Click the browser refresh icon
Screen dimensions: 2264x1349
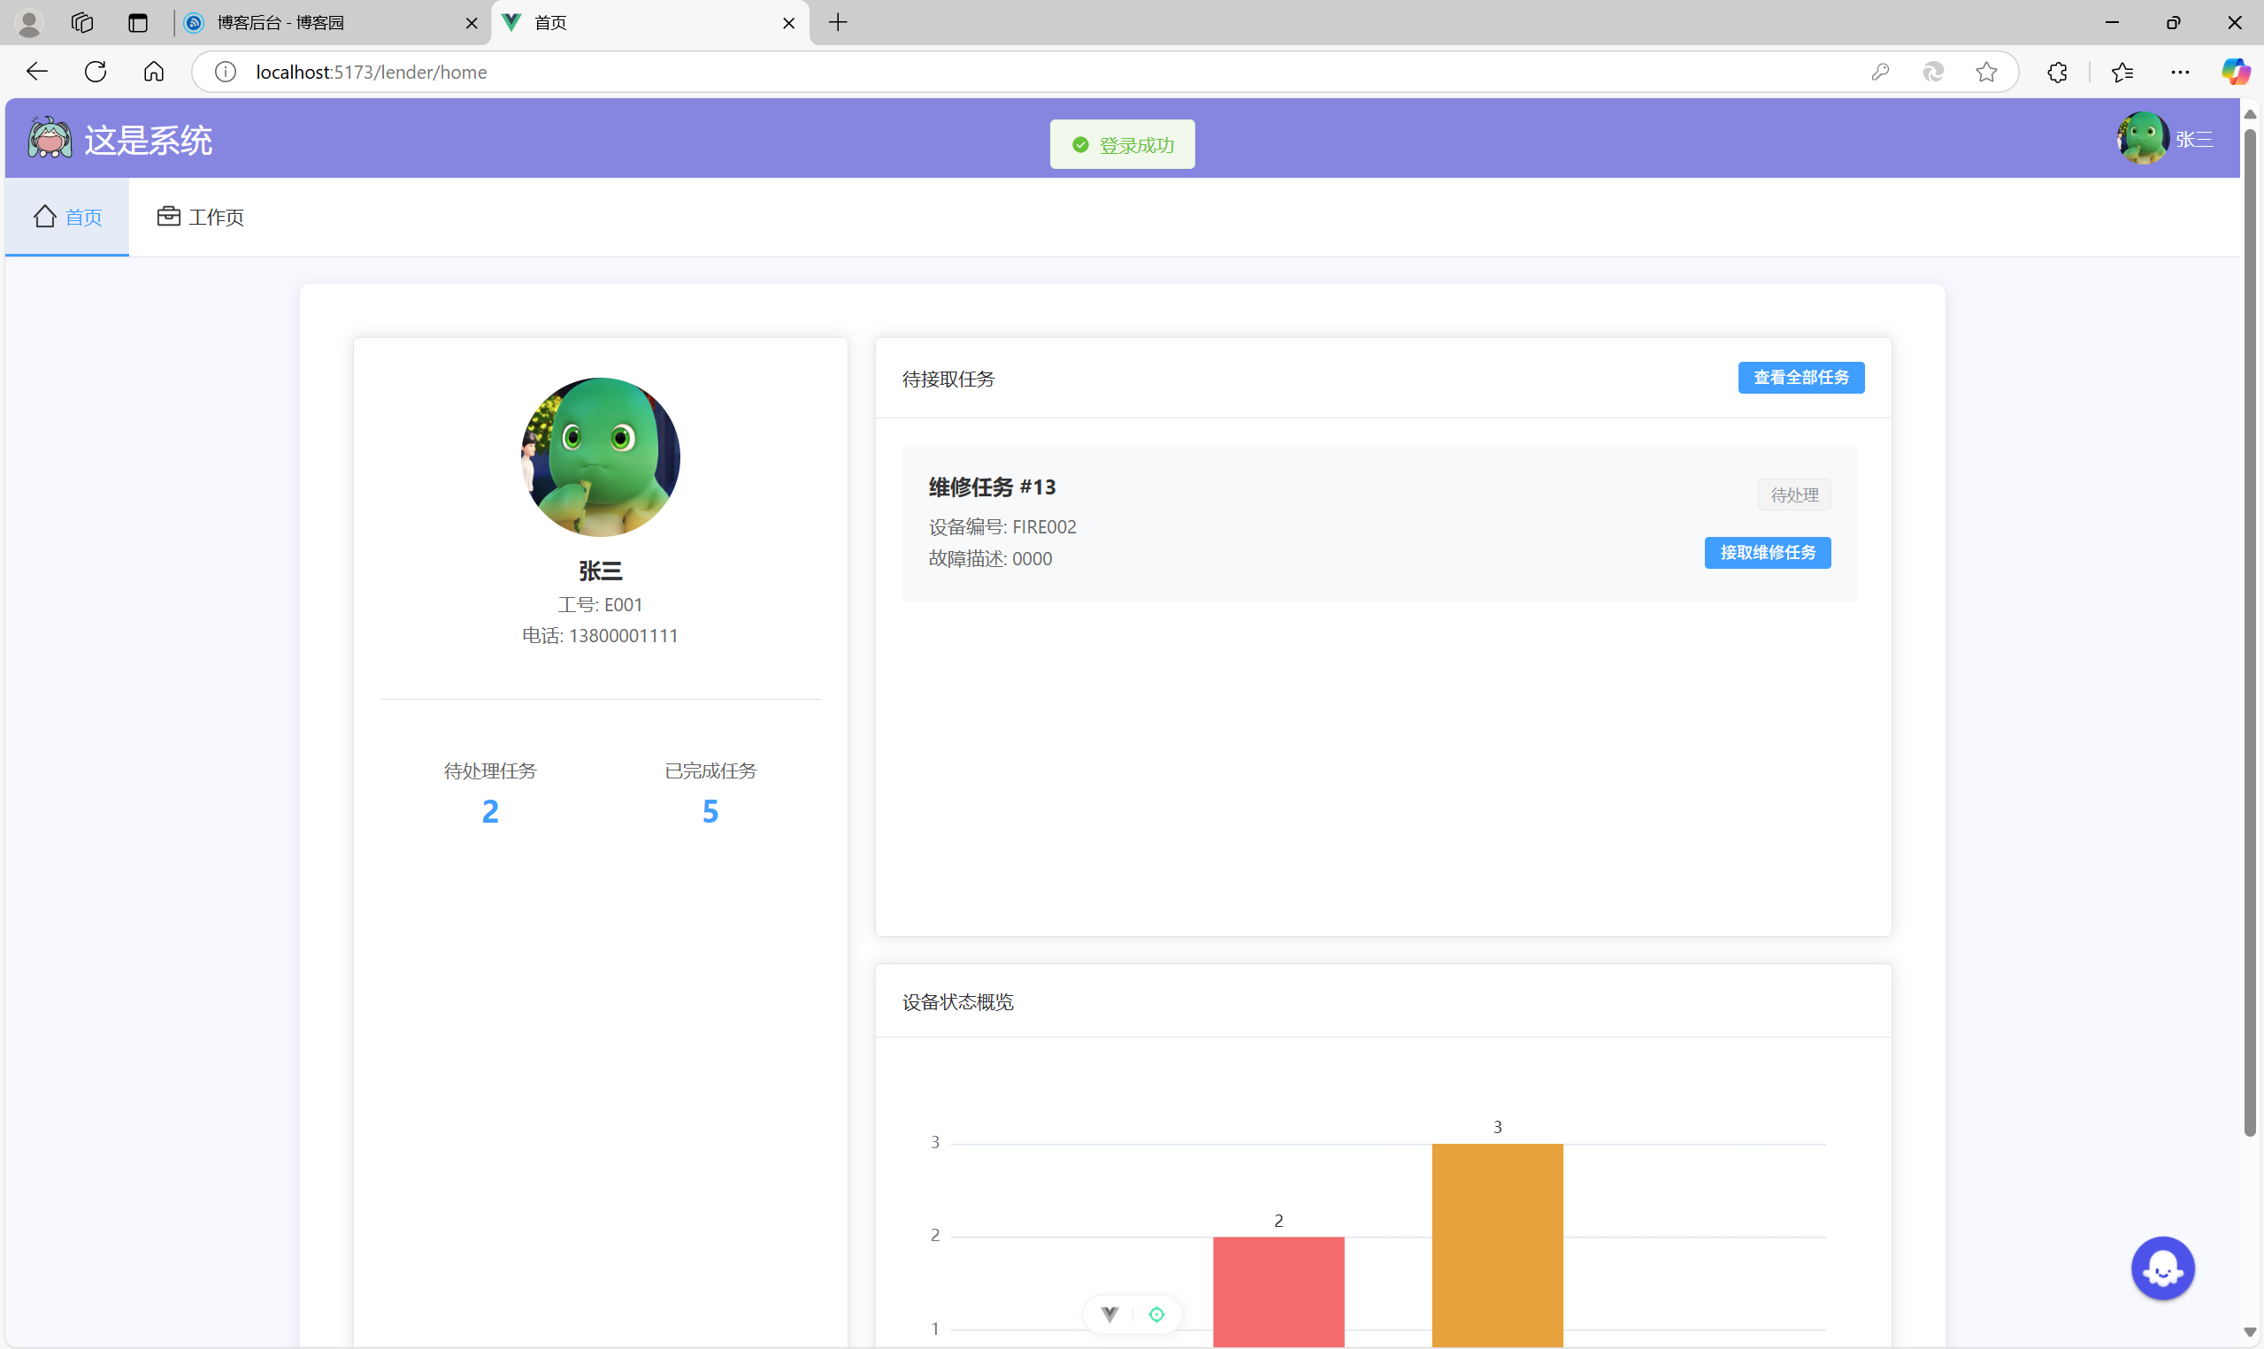(x=96, y=72)
